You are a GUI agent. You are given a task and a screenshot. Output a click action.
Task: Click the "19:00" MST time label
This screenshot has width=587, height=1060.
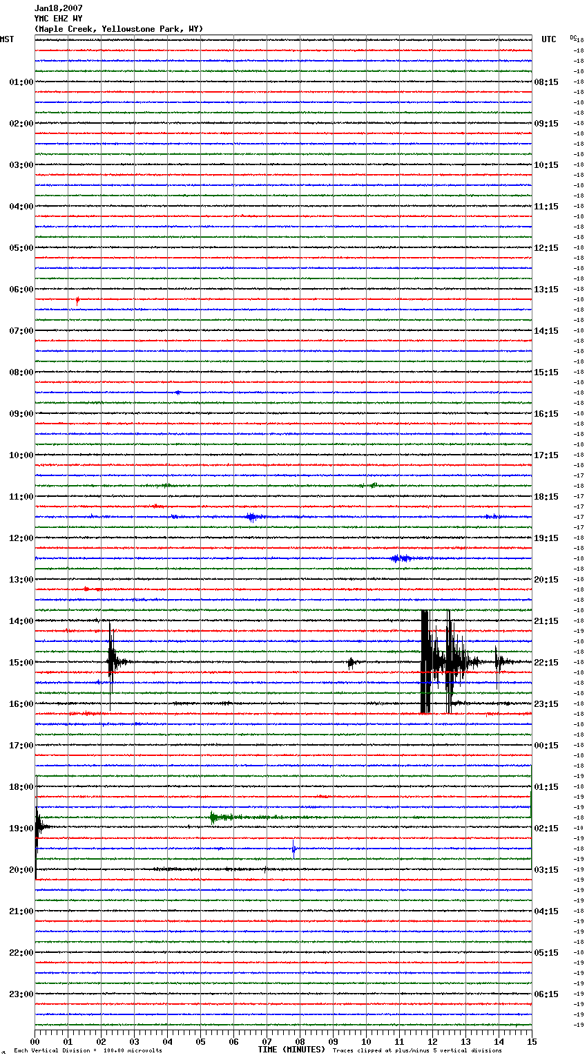coord(21,829)
